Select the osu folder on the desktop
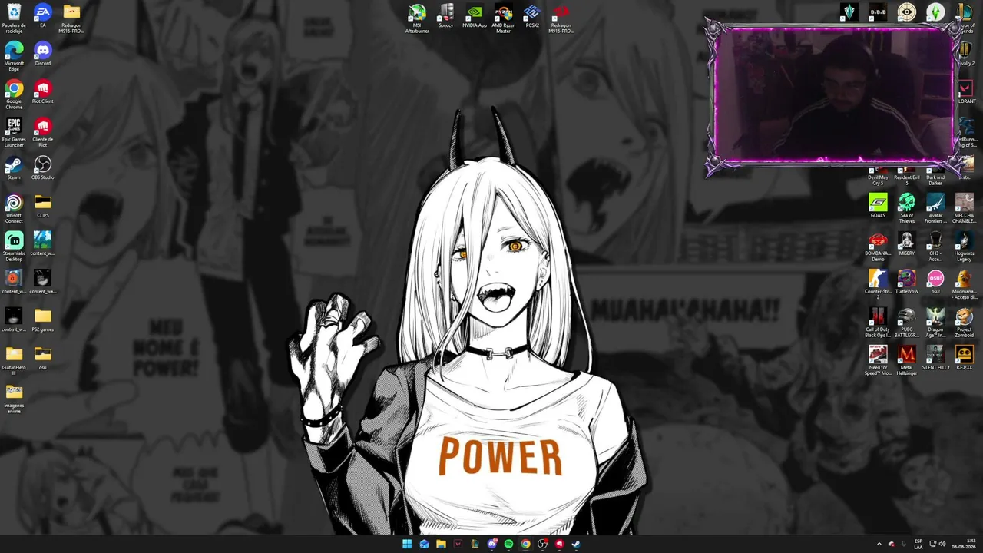983x553 pixels. coord(42,358)
